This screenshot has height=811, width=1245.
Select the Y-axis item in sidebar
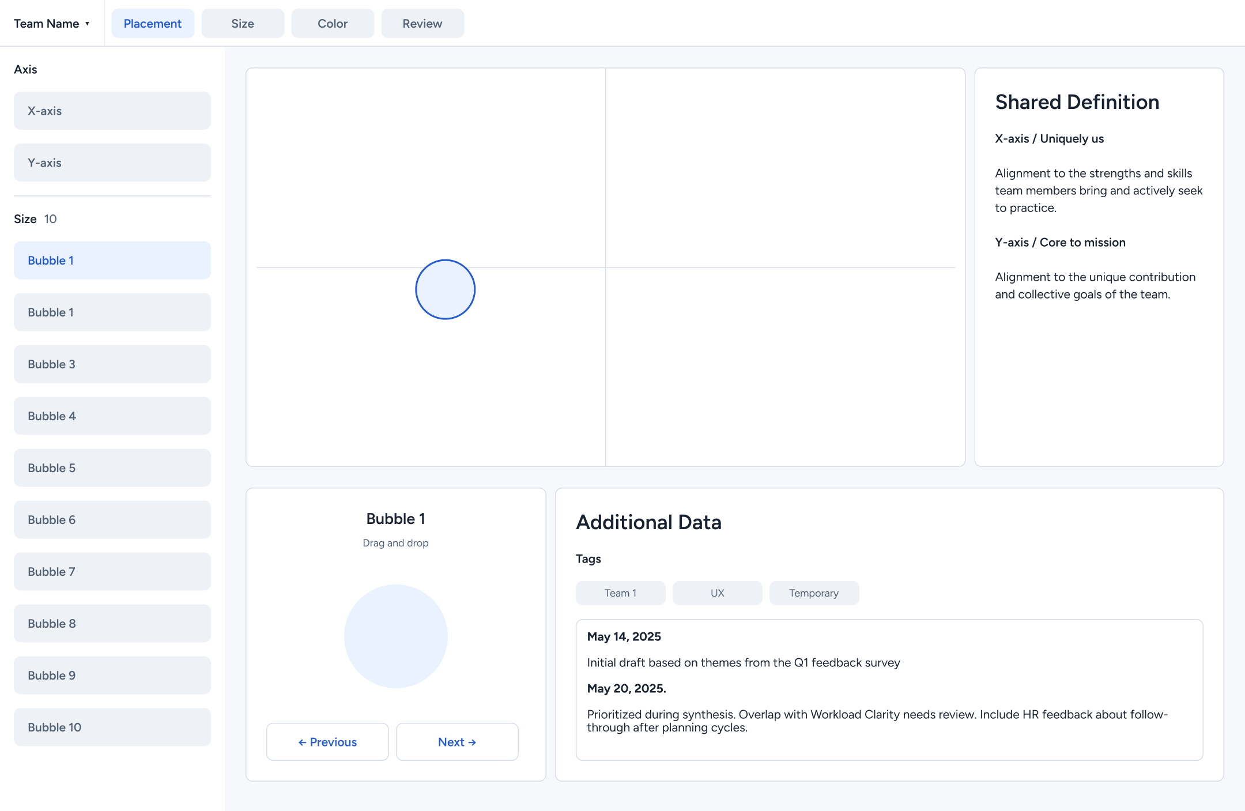[112, 163]
